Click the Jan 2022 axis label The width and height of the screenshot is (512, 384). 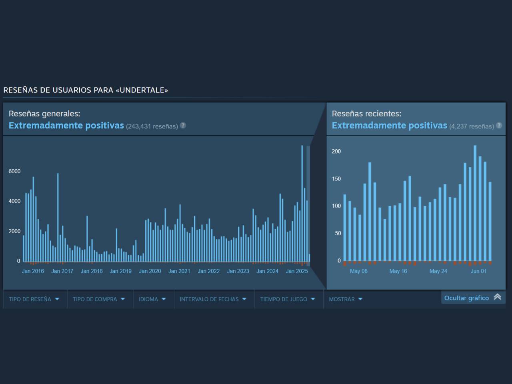point(209,271)
